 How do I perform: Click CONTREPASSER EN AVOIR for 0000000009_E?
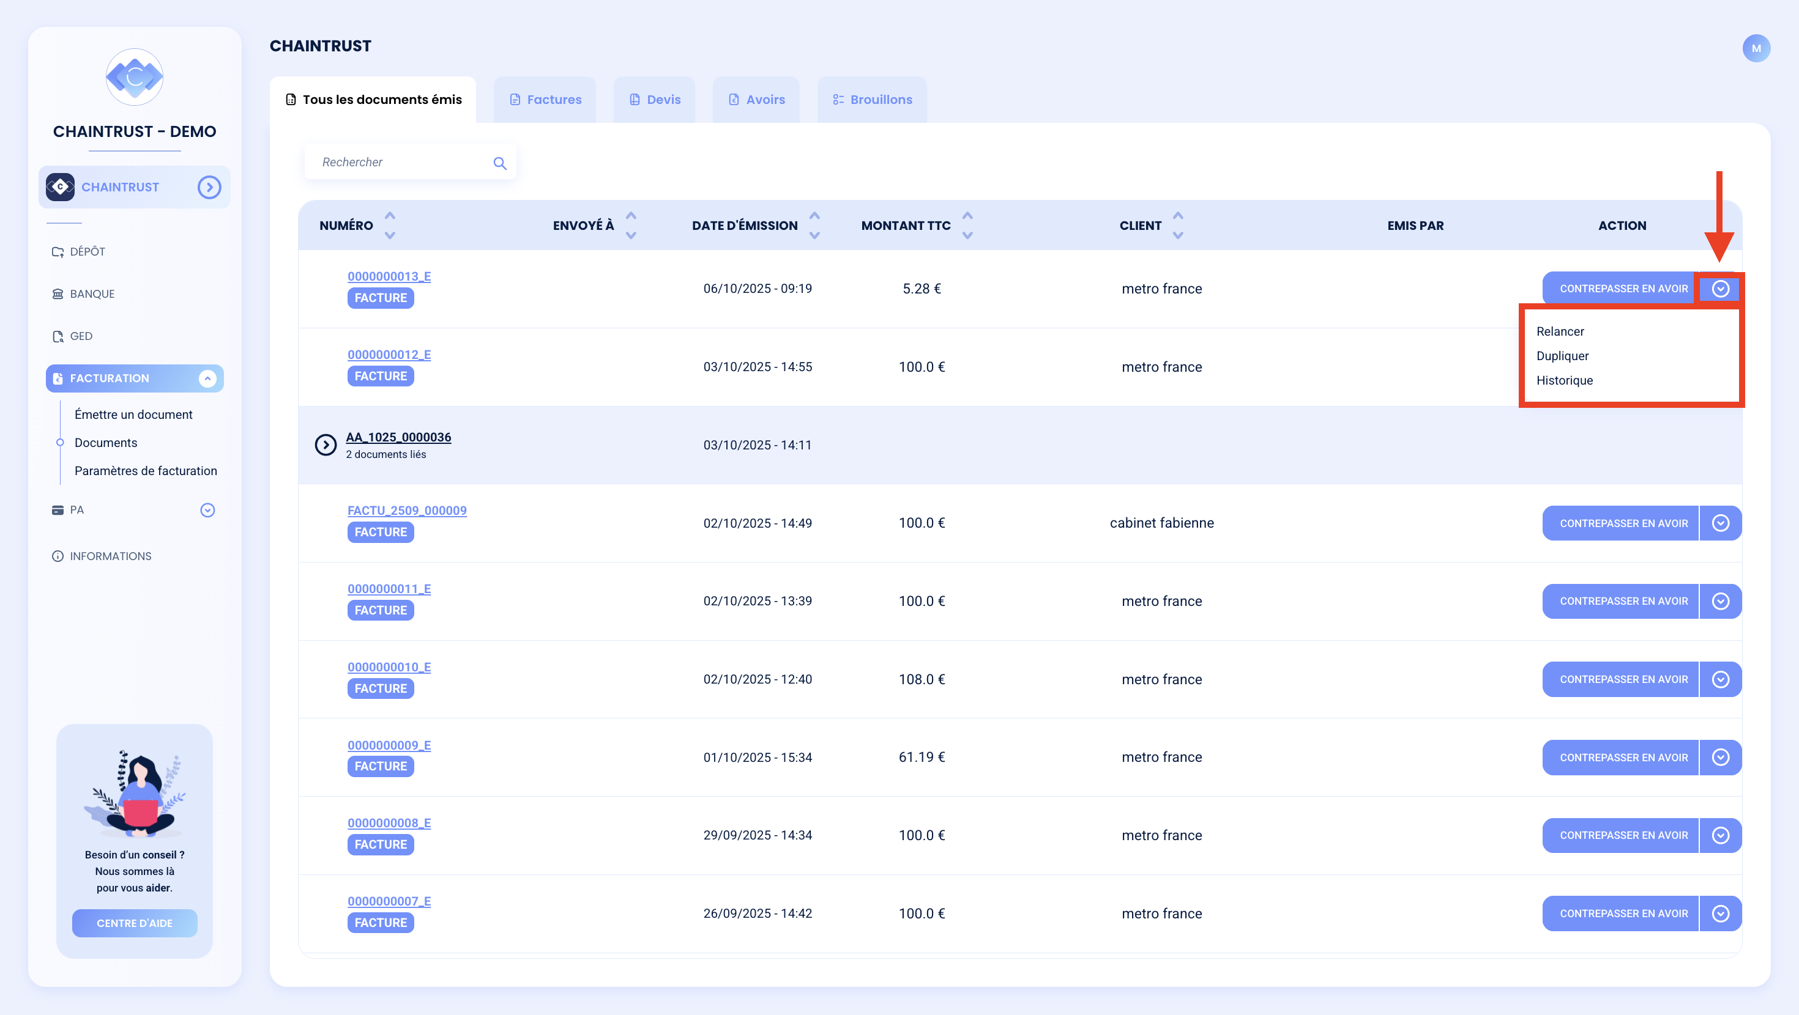coord(1621,758)
